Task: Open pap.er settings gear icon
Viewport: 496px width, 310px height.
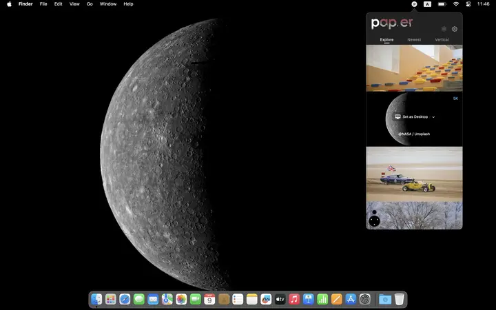Action: tap(455, 29)
